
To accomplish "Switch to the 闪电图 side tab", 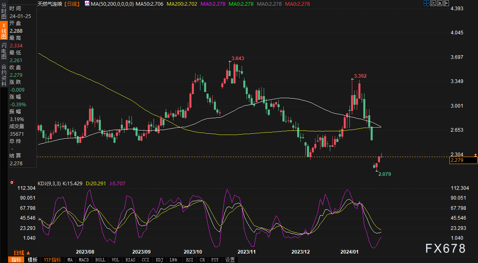I will (4, 51).
